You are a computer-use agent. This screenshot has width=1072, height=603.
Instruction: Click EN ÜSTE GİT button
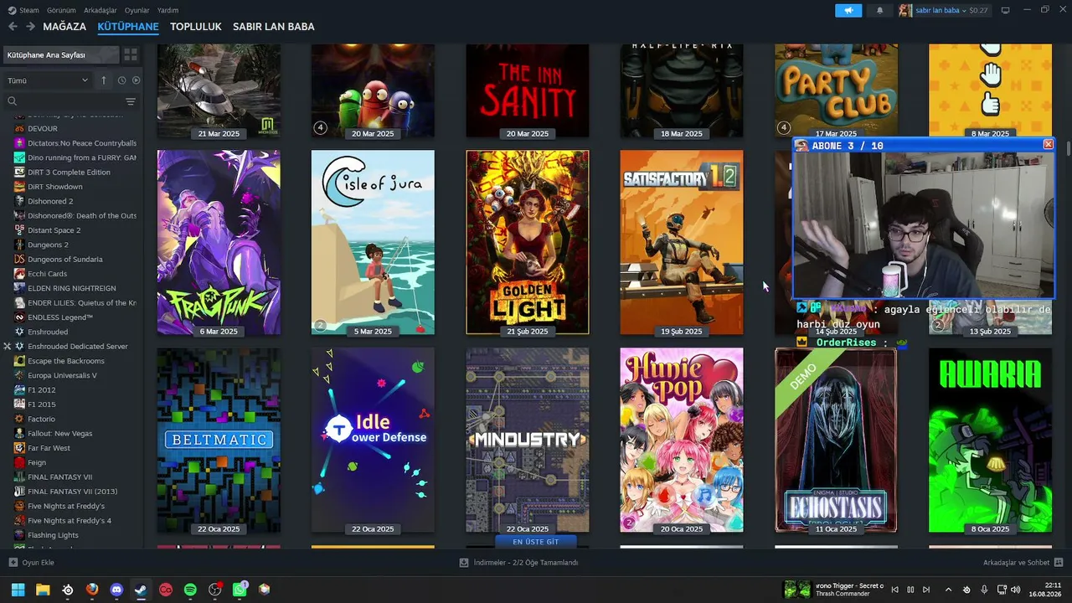pyautogui.click(x=535, y=542)
